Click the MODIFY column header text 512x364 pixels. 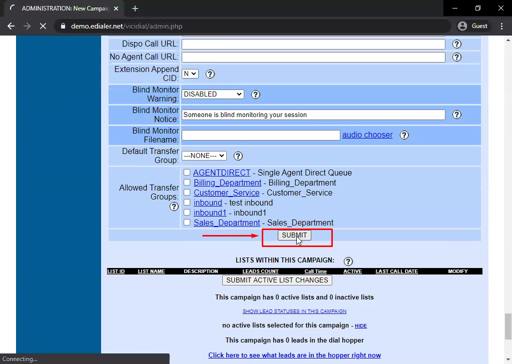pyautogui.click(x=458, y=271)
